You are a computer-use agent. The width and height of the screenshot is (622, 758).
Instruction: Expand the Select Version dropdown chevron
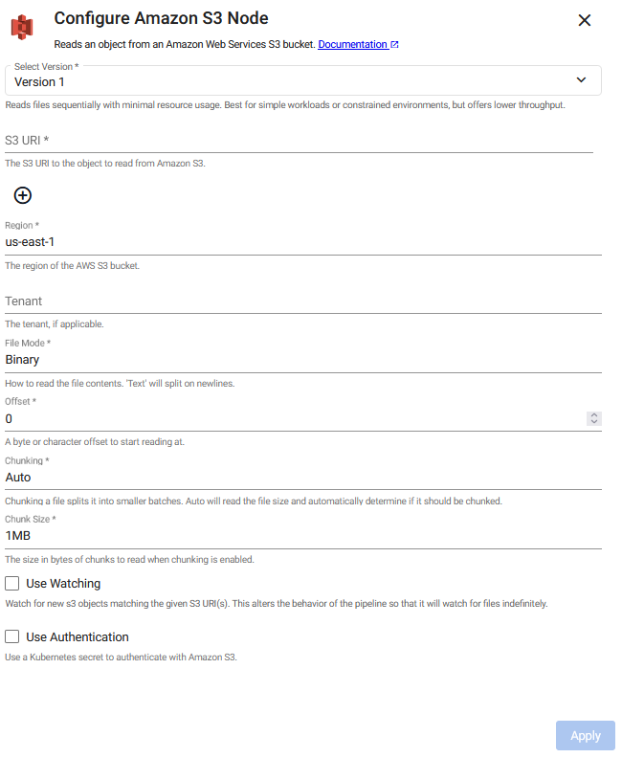click(580, 80)
